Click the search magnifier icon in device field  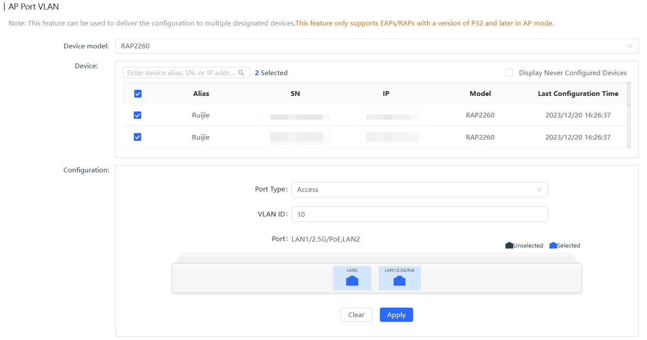[241, 73]
